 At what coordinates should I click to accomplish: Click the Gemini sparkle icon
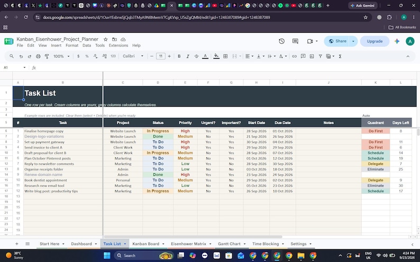[x=397, y=41]
